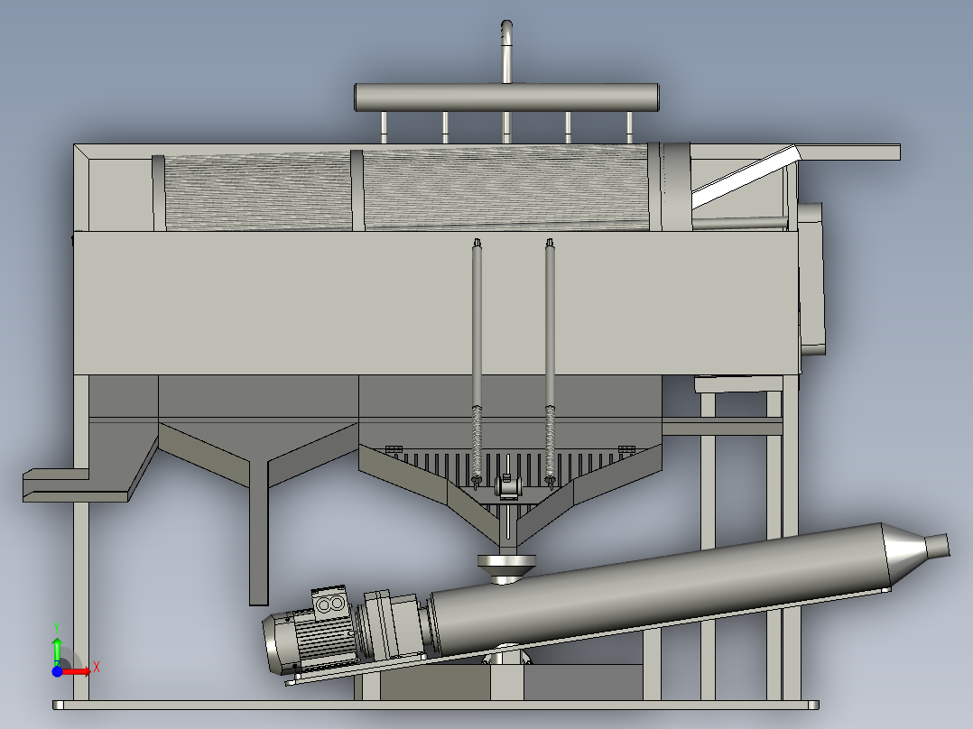
Task: Select the electric motor on the screw conveyor
Action: [x=309, y=632]
